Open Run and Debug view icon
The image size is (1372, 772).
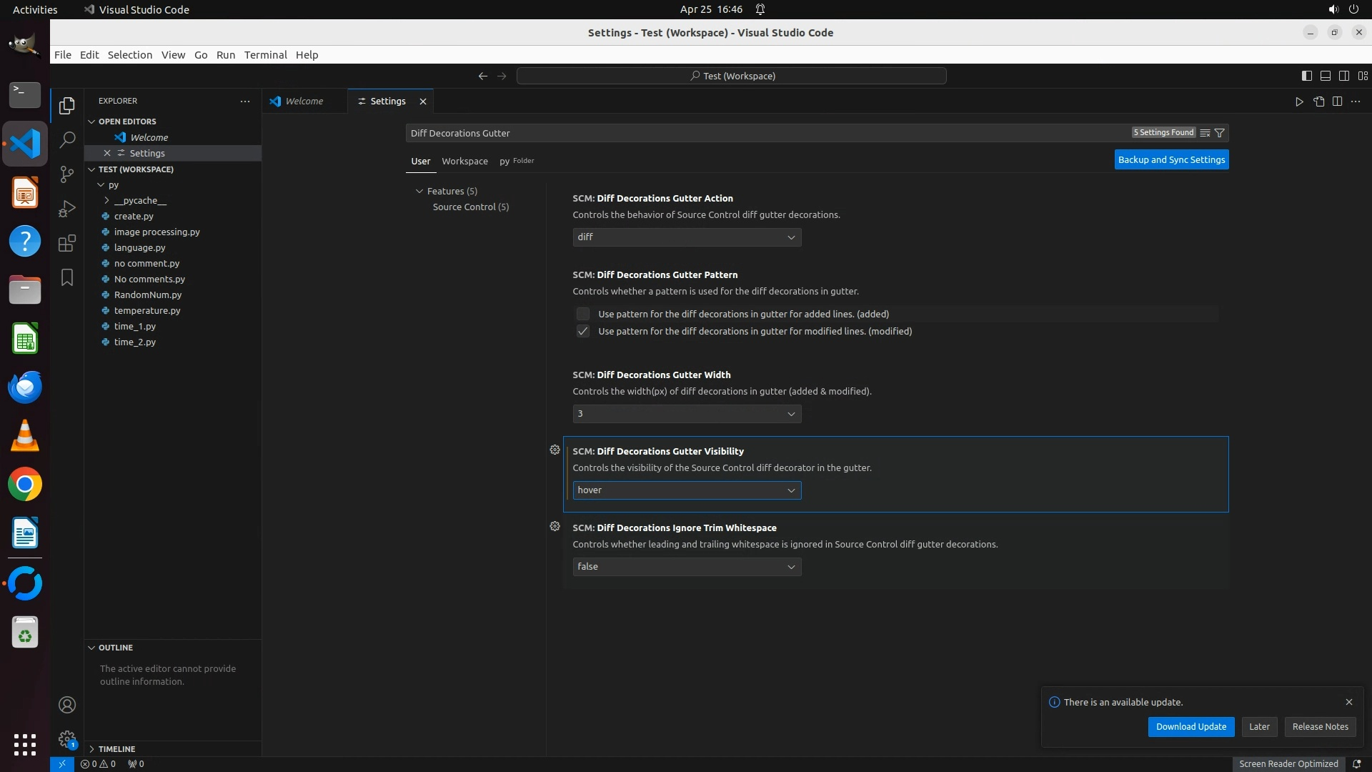67,209
